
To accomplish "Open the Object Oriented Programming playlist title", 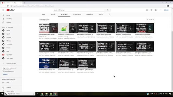I will [x=85, y=53].
